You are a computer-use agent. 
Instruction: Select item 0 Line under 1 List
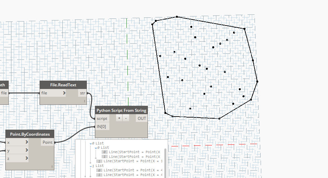[129, 170]
